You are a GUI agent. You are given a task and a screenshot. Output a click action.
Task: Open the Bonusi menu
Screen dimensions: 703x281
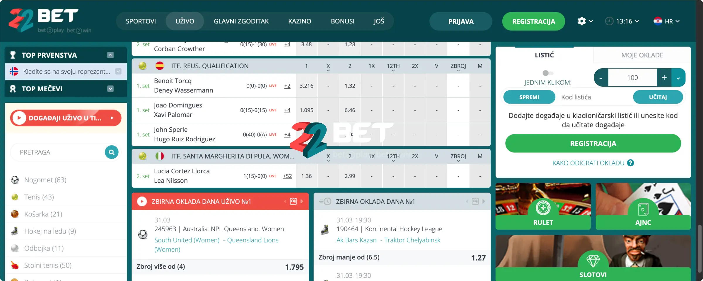[x=343, y=21]
